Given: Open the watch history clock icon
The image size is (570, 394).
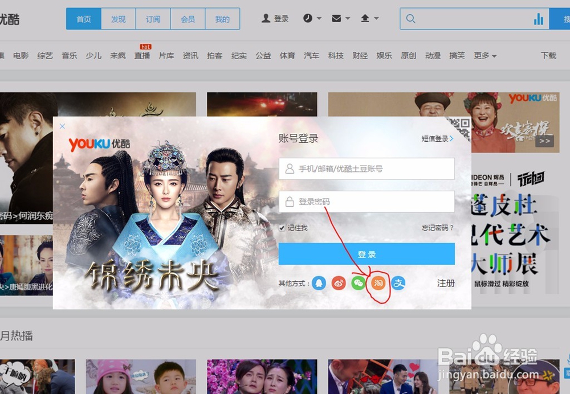Looking at the screenshot, I should (x=308, y=18).
